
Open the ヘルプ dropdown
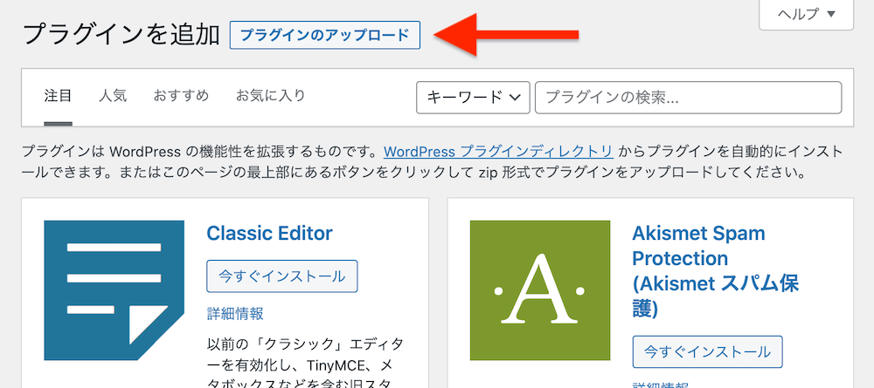coord(807,14)
